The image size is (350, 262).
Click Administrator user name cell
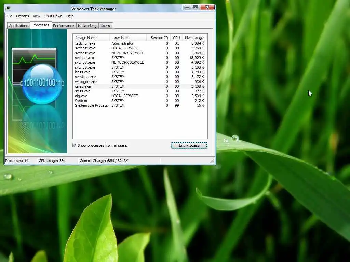(122, 43)
